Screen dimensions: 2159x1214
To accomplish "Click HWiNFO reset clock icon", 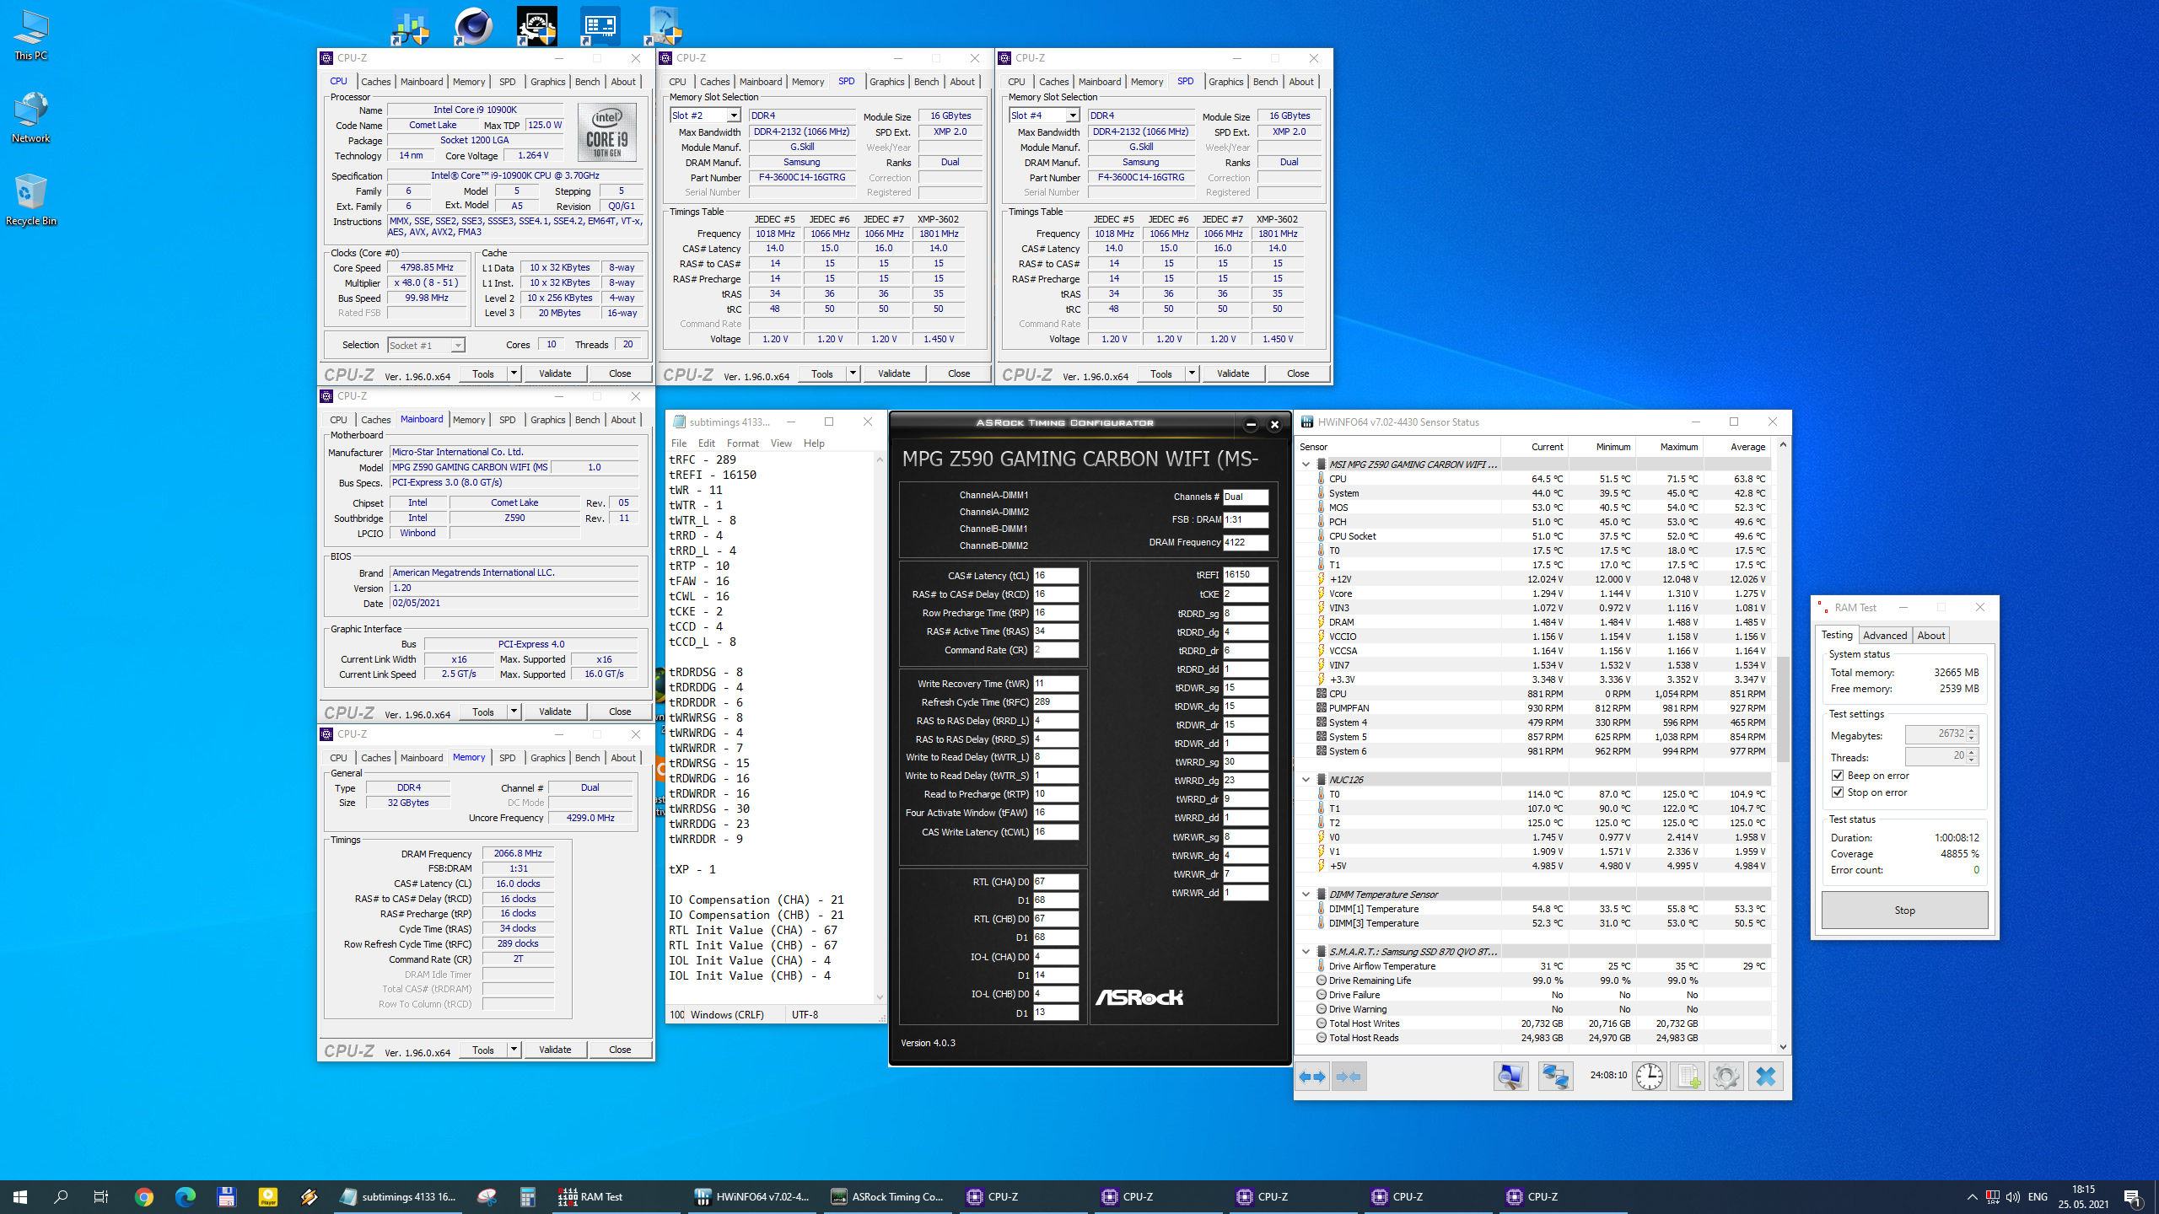I will click(x=1649, y=1077).
